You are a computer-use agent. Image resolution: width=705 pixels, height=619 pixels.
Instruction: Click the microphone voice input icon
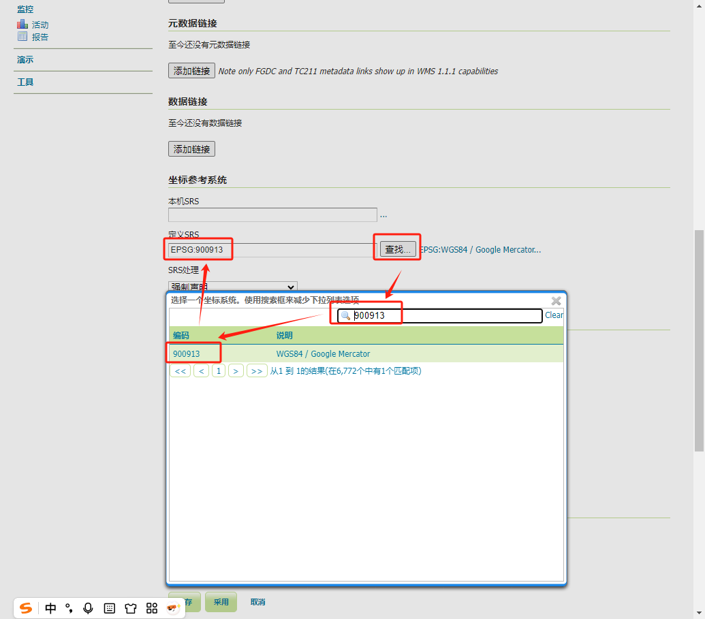88,608
